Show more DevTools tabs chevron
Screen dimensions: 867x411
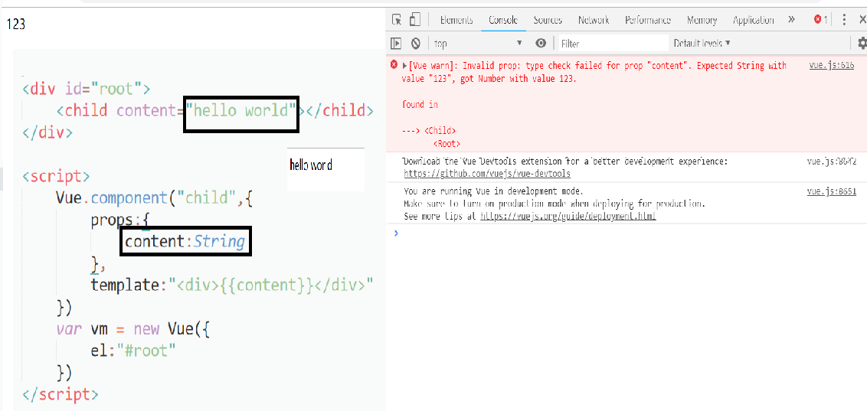(791, 20)
